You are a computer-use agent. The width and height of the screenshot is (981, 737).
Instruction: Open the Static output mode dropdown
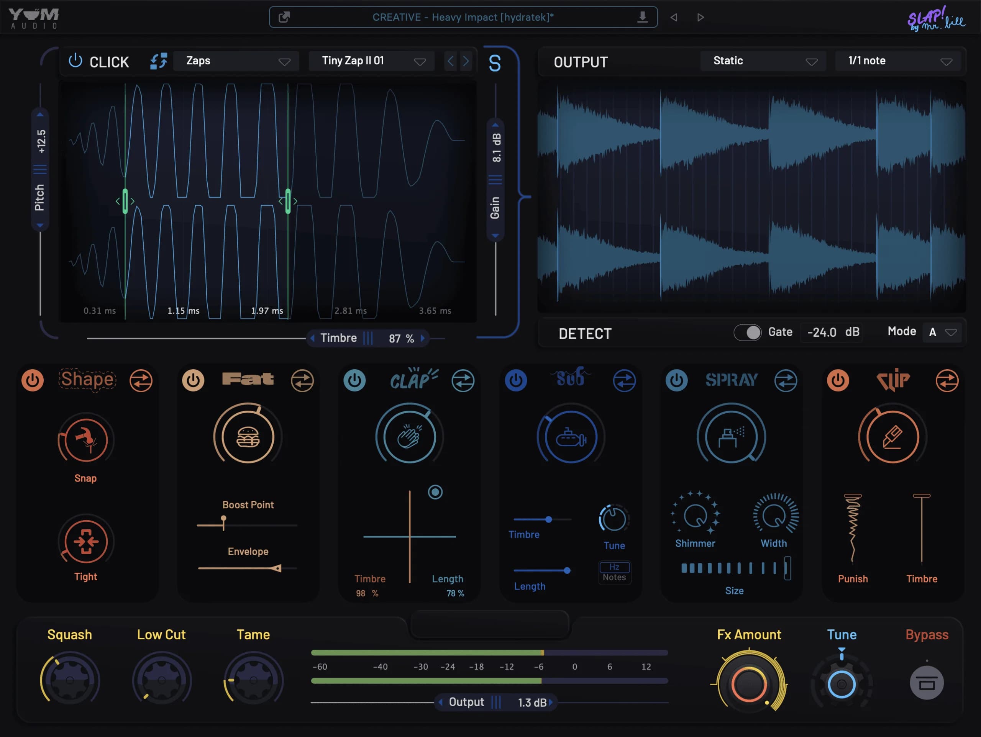763,61
